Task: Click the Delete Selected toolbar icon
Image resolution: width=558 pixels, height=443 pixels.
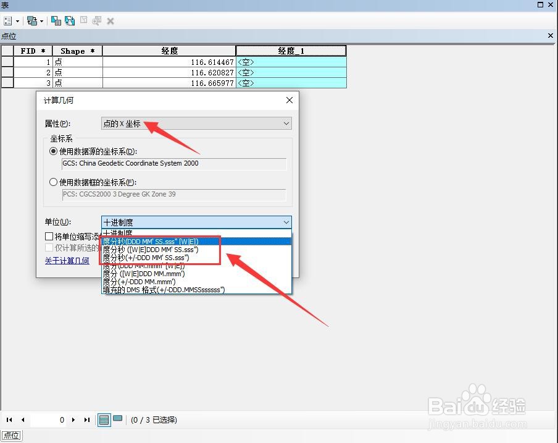Action: 110,22
